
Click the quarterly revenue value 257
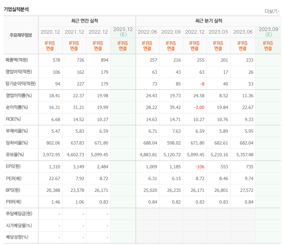(x=153, y=60)
